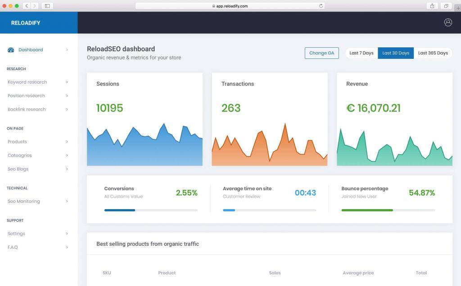The width and height of the screenshot is (461, 286).
Task: Keep Last 30 Days selected
Action: [x=396, y=53]
